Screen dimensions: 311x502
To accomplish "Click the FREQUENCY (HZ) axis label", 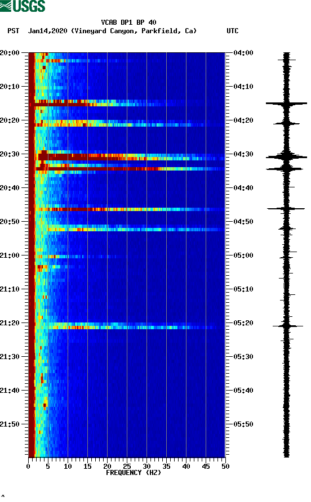I will tap(134, 473).
